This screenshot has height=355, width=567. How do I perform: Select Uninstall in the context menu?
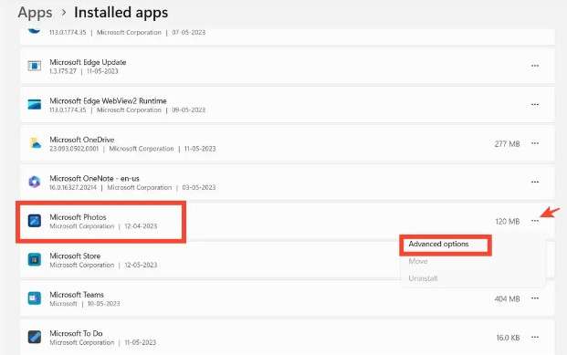click(423, 278)
